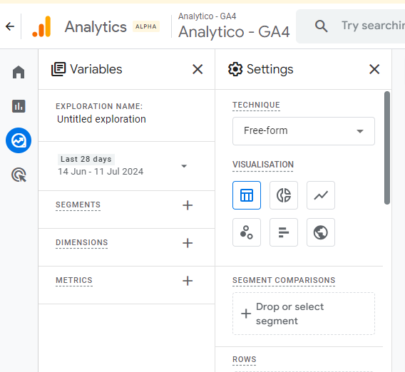Click the Settings gear icon
The height and width of the screenshot is (372, 405).
[235, 69]
